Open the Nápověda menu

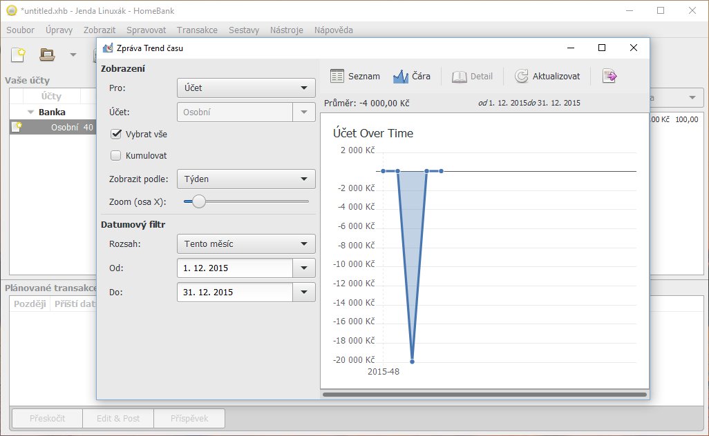334,30
